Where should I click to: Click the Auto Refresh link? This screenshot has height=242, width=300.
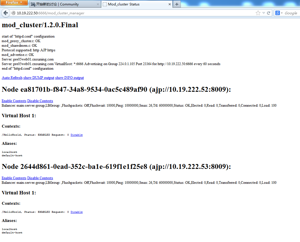coord(12,78)
